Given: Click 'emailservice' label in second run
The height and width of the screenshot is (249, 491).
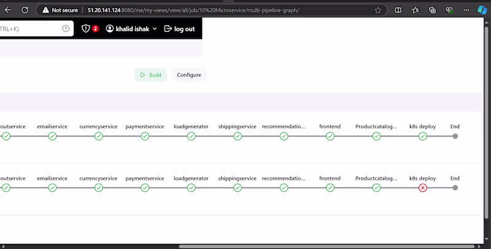Looking at the screenshot, I should click(52, 178).
